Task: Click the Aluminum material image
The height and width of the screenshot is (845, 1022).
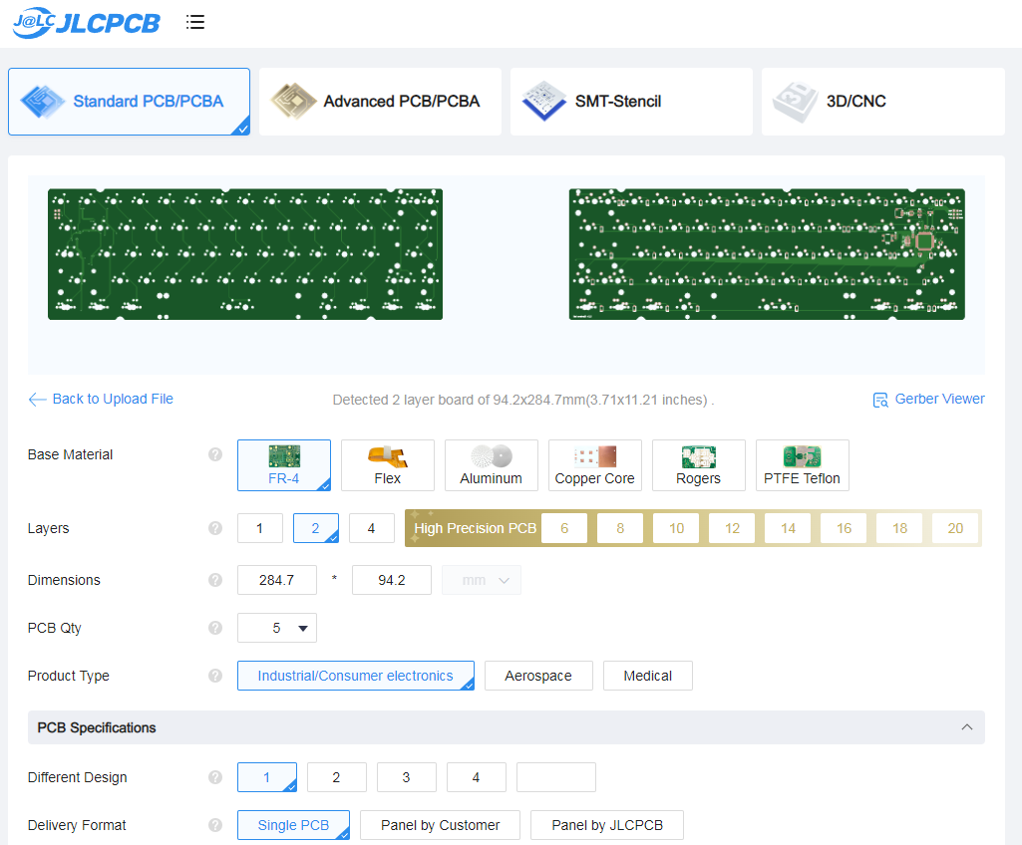Action: [x=492, y=456]
